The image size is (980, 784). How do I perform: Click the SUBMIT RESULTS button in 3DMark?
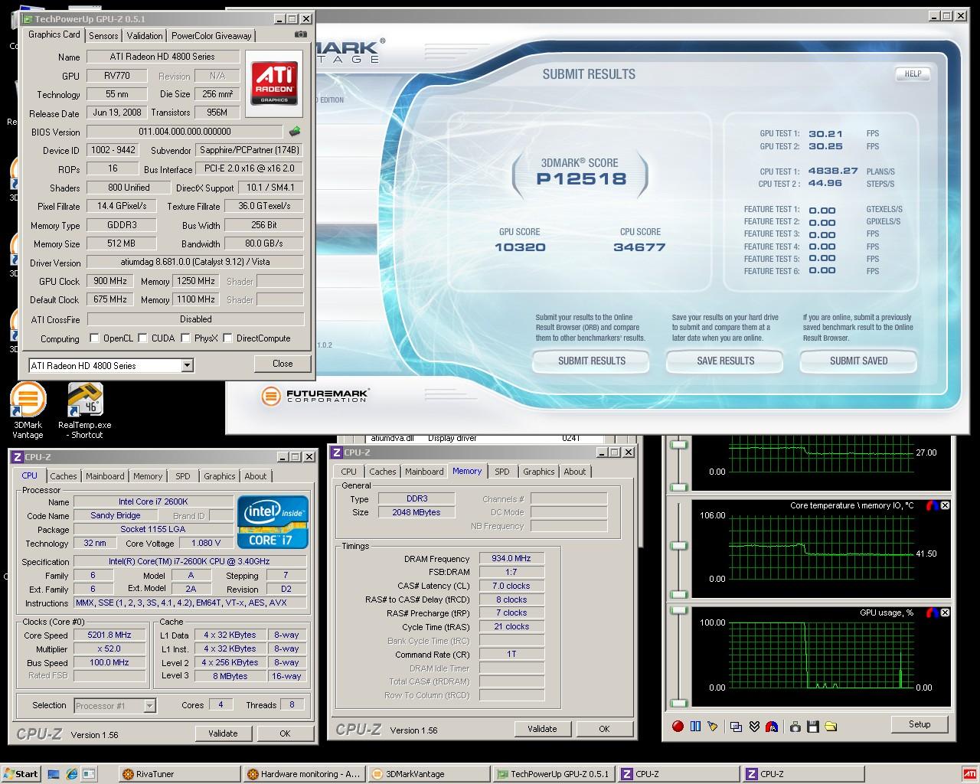tap(592, 361)
